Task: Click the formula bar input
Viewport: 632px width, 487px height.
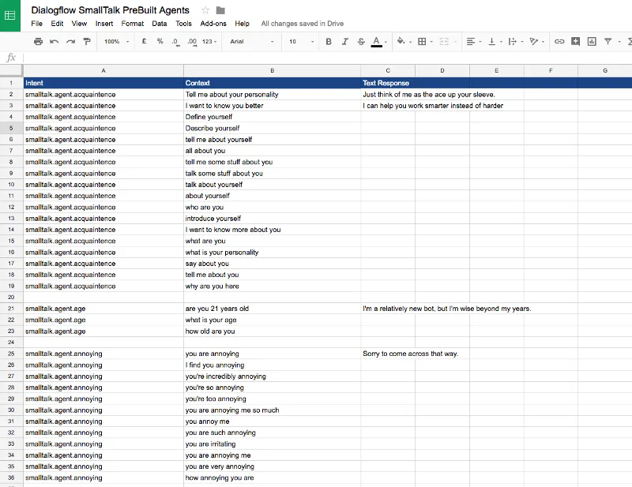Action: 327,58
